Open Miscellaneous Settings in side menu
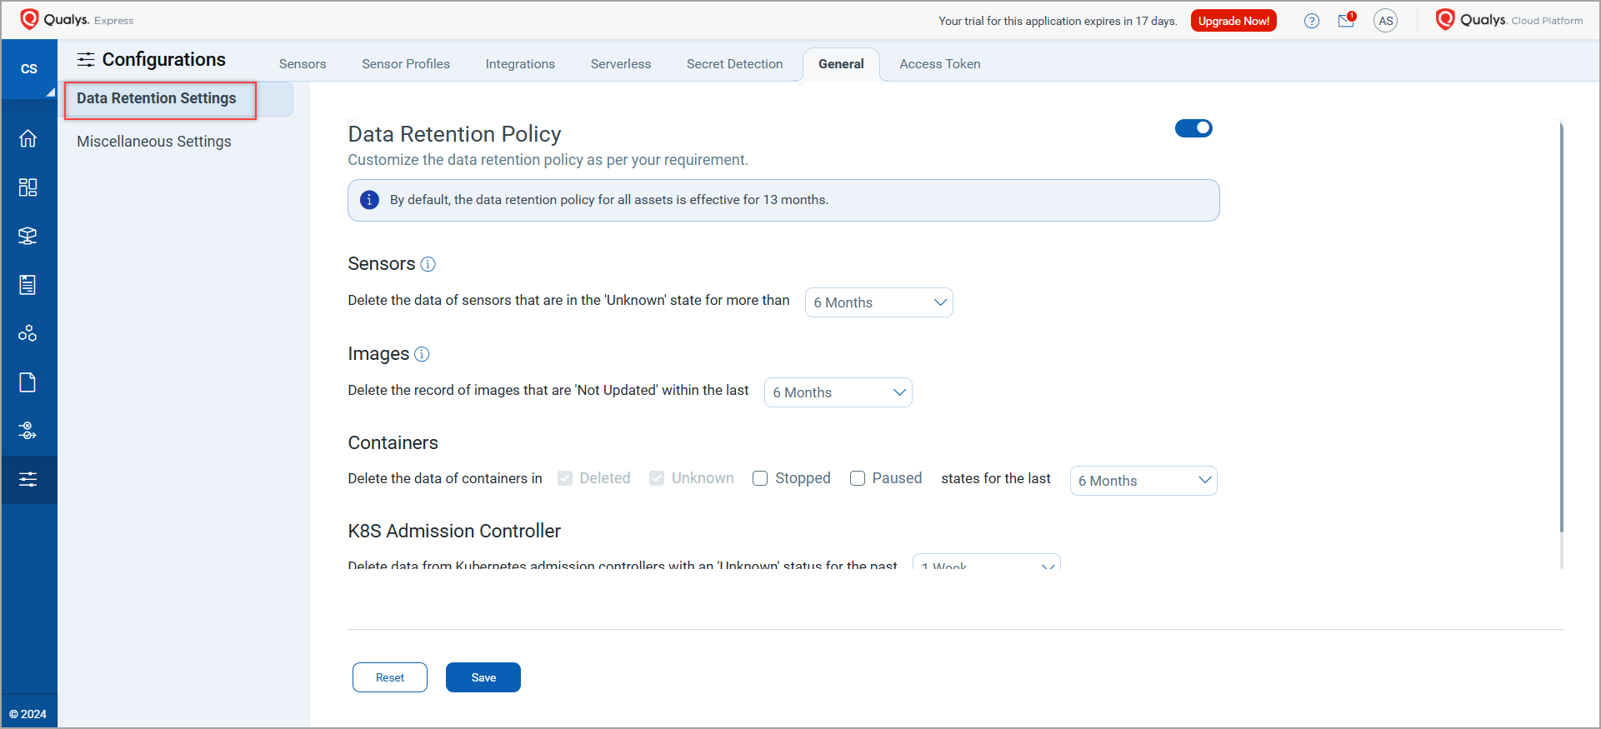1601x729 pixels. (x=154, y=142)
